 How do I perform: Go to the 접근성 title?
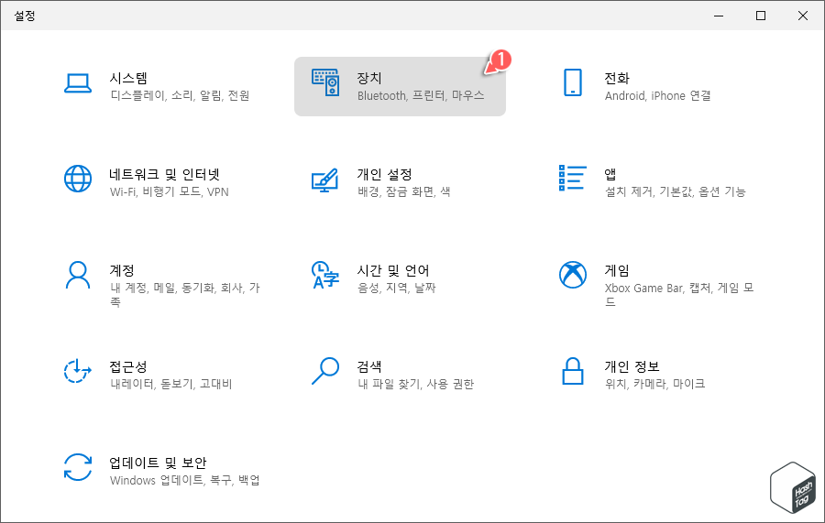(x=127, y=366)
